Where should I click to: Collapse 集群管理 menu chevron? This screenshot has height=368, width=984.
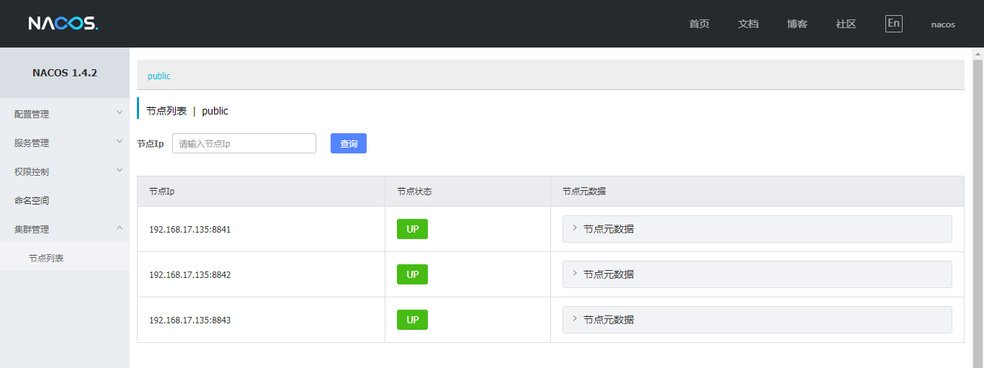pos(120,228)
